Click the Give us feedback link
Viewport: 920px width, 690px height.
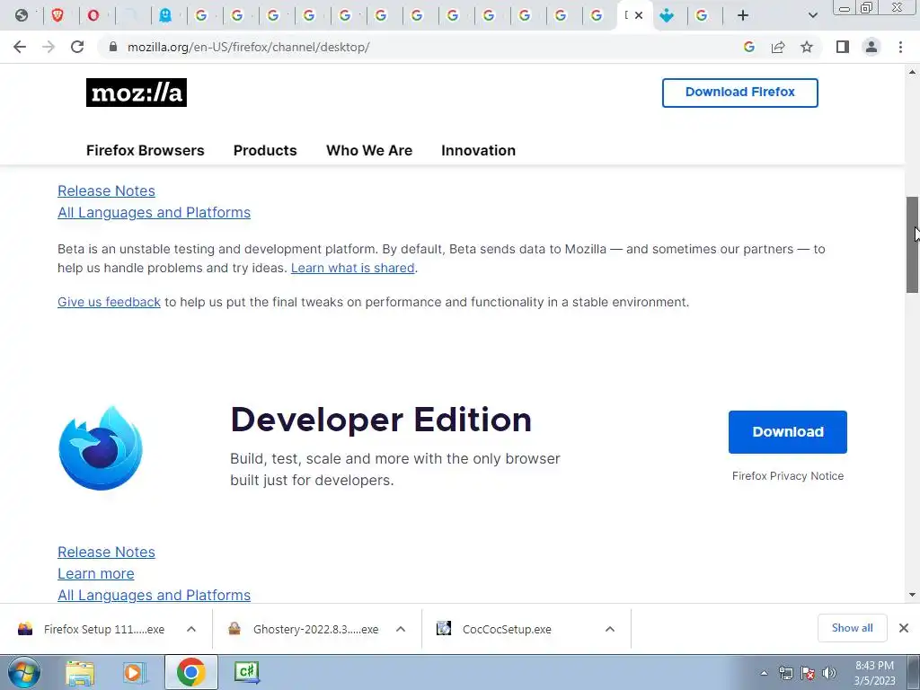pos(109,302)
